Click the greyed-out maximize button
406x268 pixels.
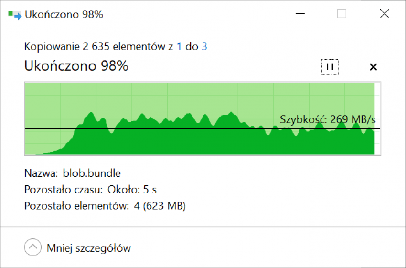click(x=342, y=14)
